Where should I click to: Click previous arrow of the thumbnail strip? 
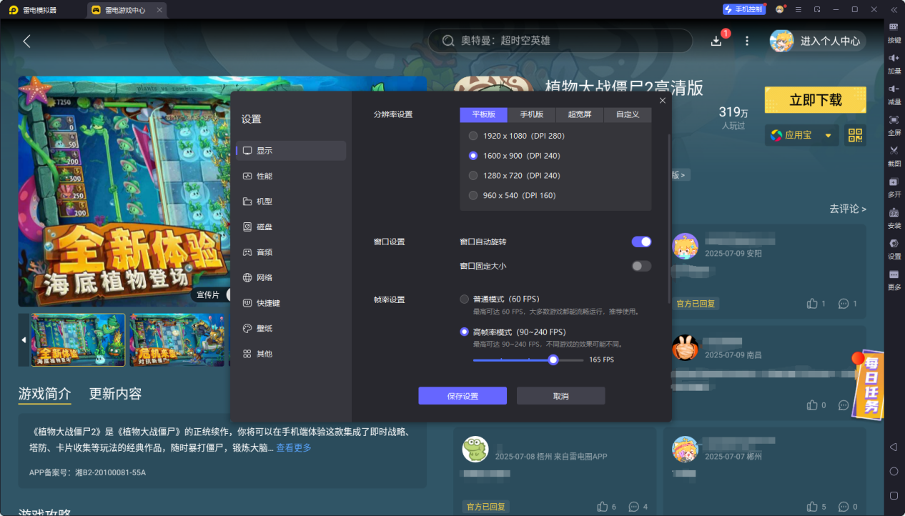[24, 339]
